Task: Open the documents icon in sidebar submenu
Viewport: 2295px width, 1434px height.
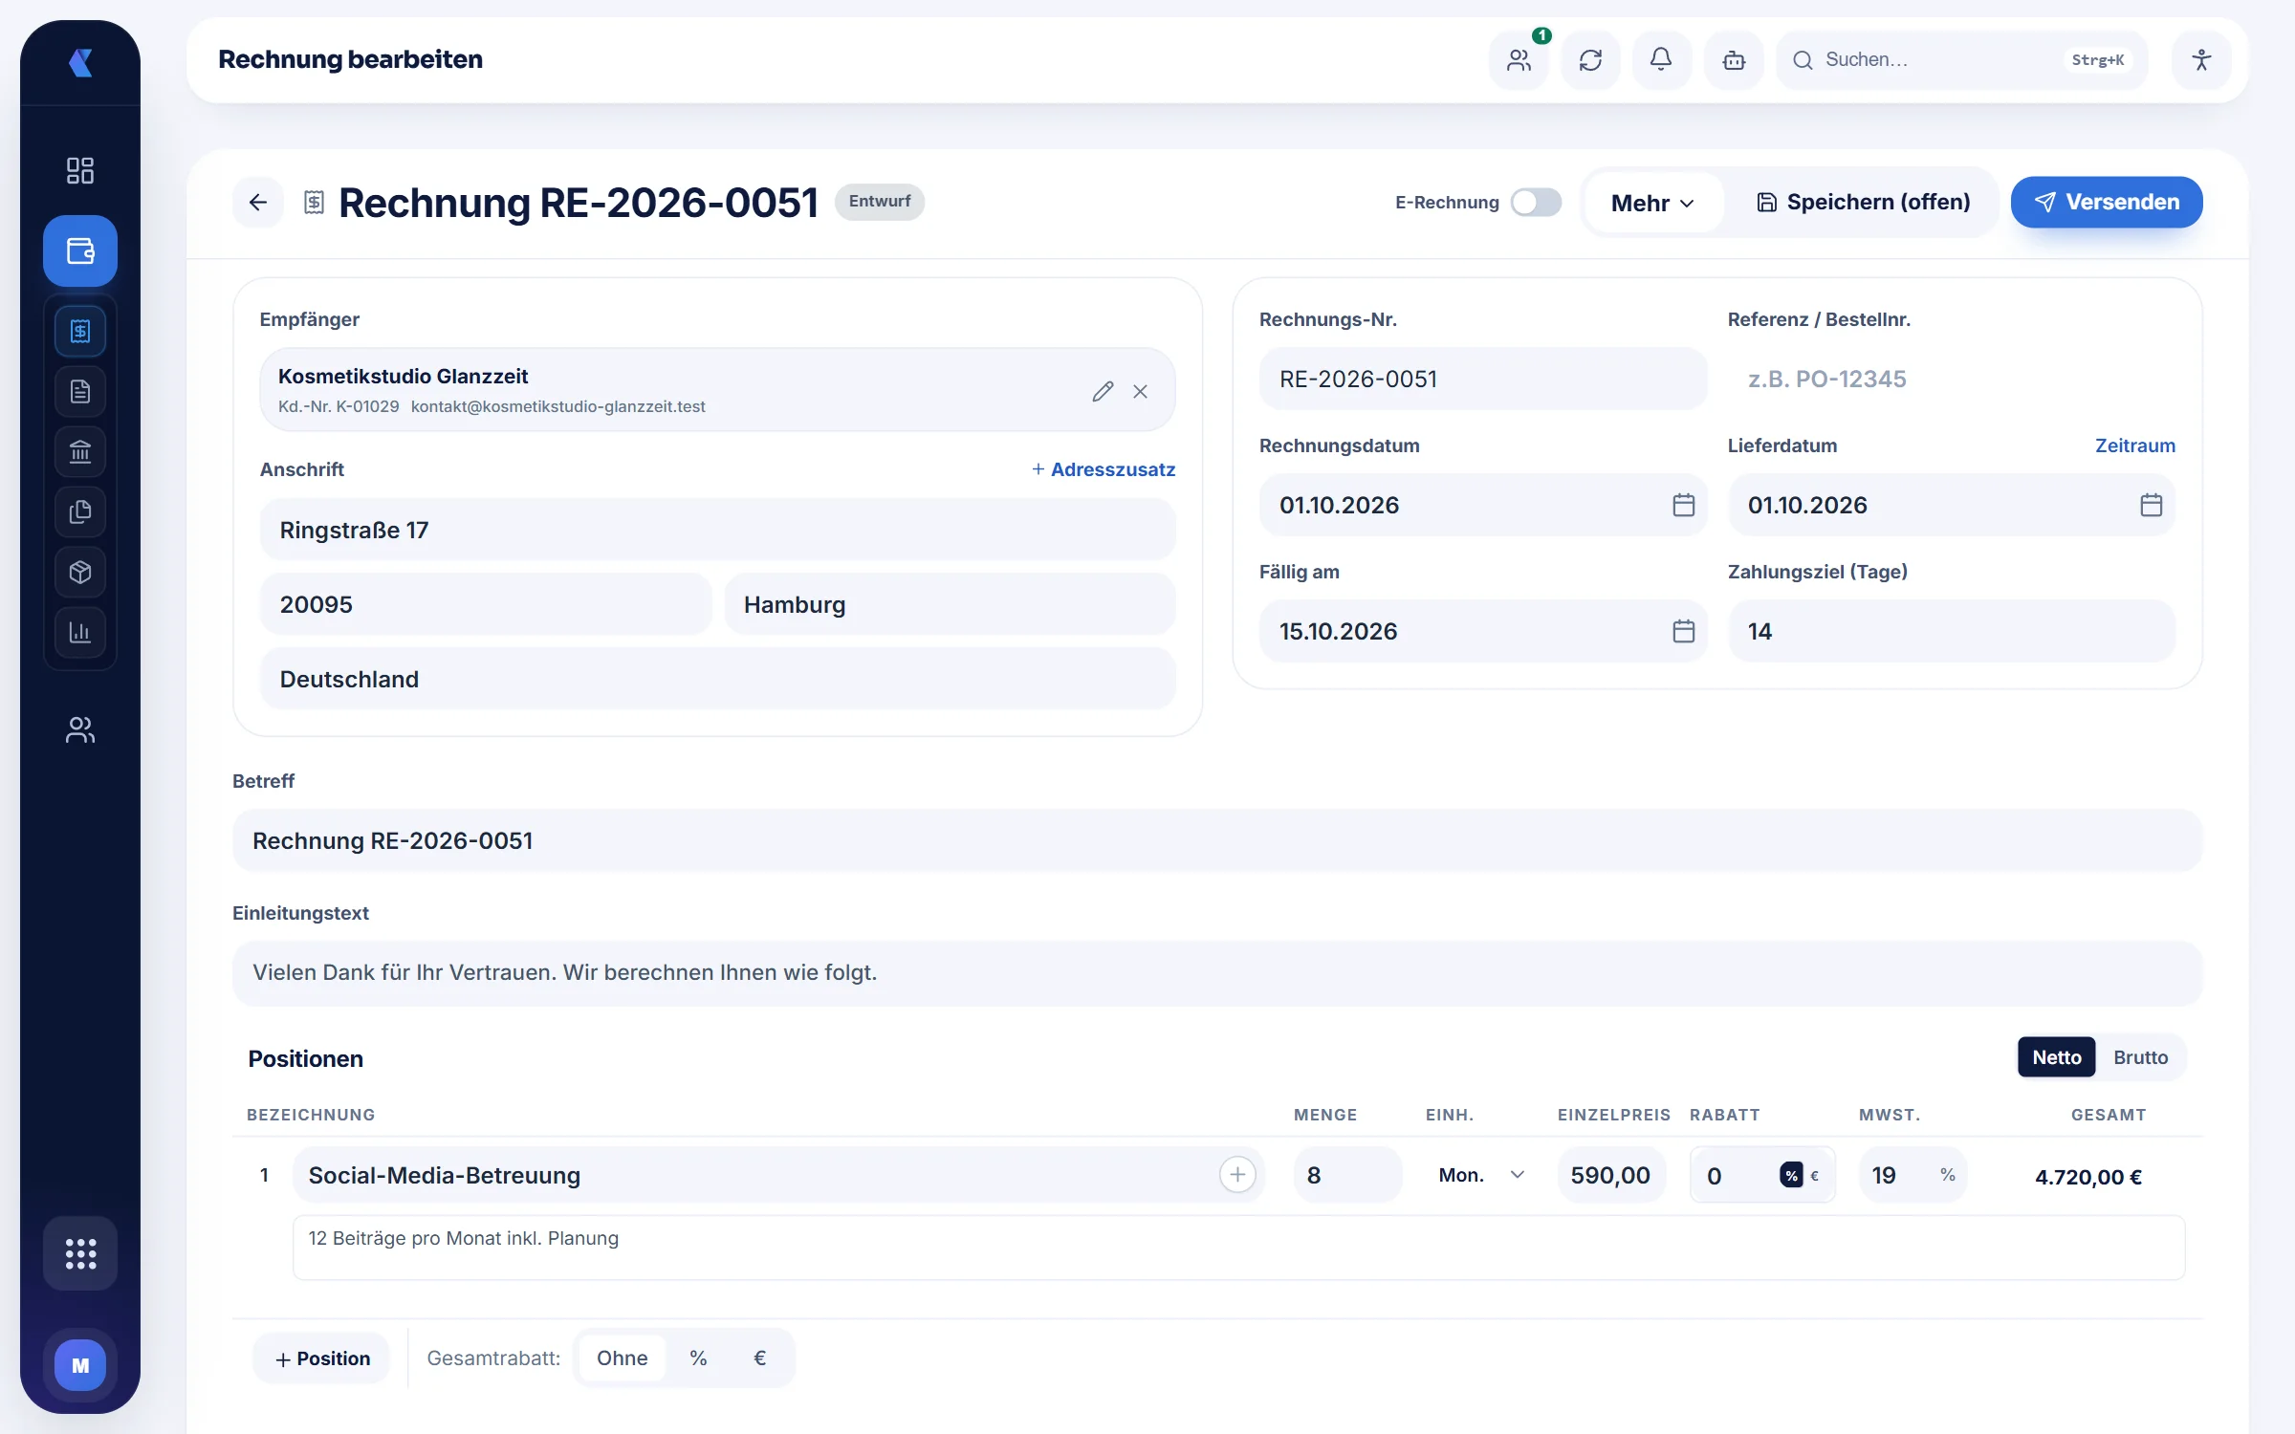Action: 80,391
